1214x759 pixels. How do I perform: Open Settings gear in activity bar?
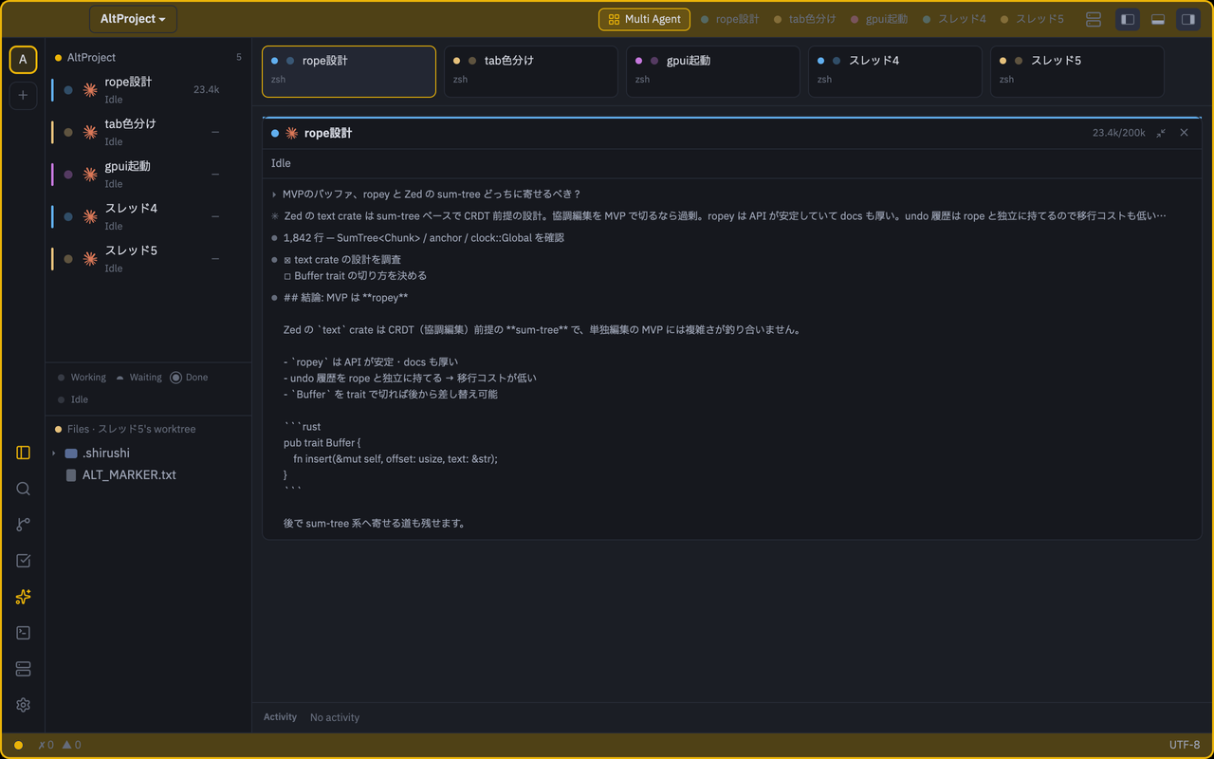tap(23, 705)
